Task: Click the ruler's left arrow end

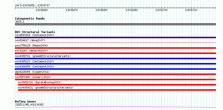Action: click(15, 8)
